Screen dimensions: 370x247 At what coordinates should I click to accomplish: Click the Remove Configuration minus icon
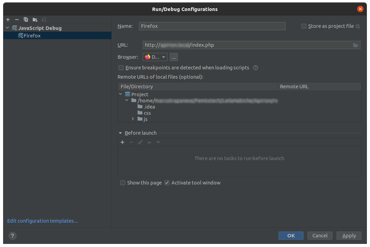(17, 20)
